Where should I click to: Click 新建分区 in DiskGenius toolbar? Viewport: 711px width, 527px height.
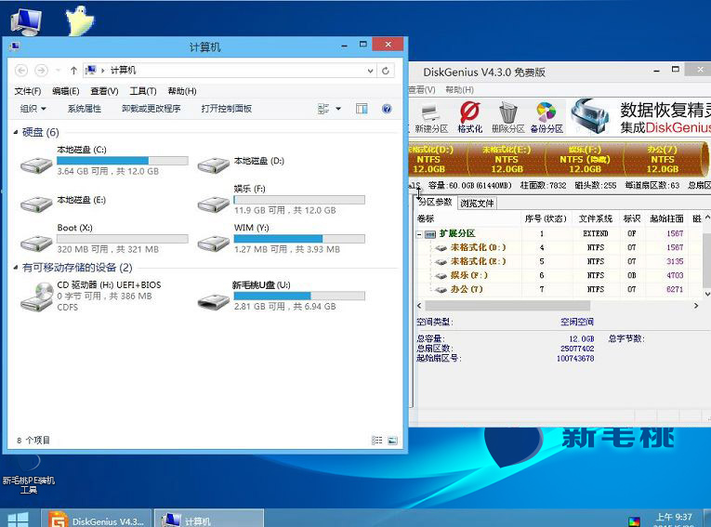[430, 117]
